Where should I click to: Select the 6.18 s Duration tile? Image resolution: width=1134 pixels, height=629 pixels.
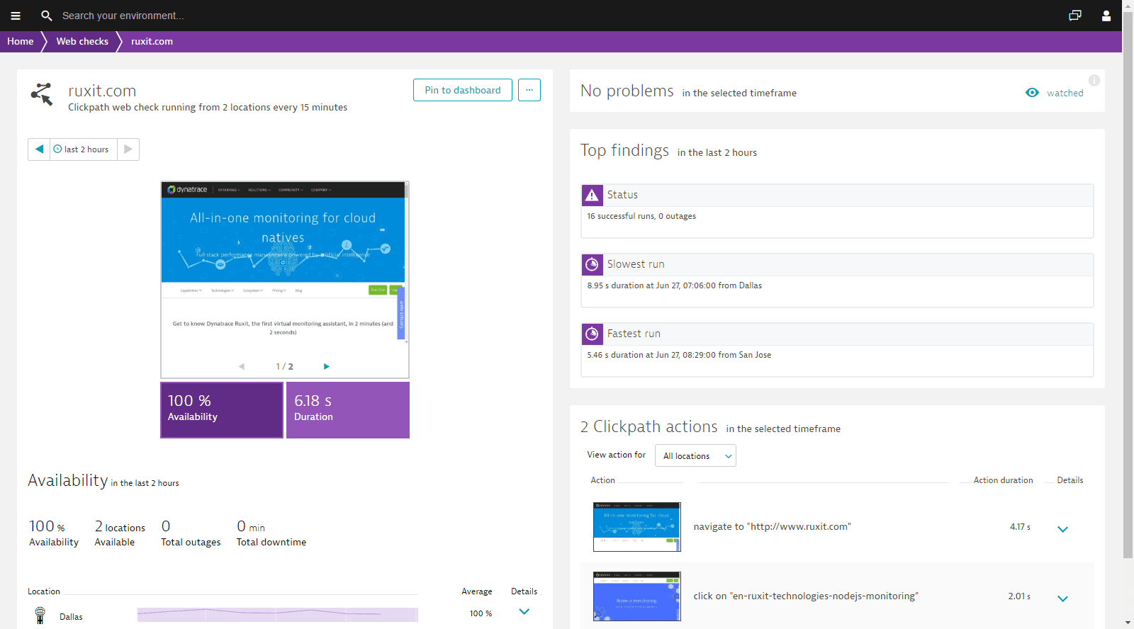point(348,410)
